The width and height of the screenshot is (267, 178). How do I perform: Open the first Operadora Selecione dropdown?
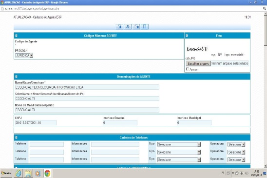(x=236, y=144)
